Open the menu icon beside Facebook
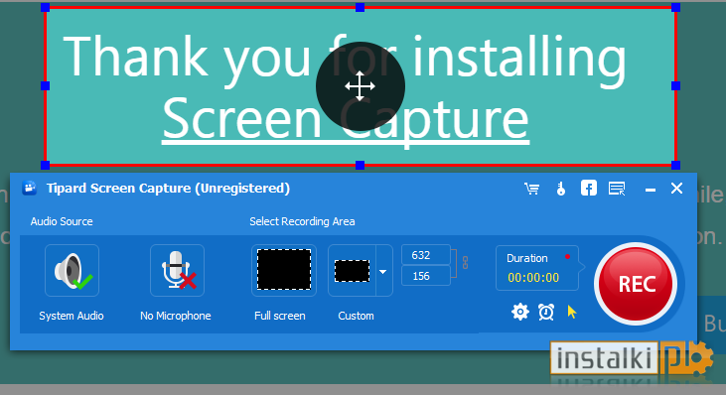The width and height of the screenshot is (726, 395). click(617, 189)
